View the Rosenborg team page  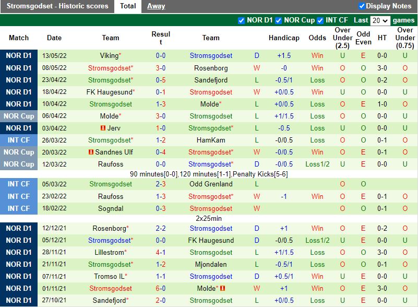[x=211, y=68]
